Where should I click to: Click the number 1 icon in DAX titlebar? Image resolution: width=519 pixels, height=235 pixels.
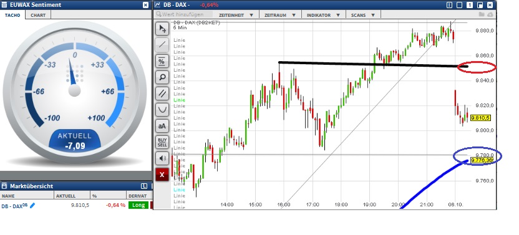470,5
